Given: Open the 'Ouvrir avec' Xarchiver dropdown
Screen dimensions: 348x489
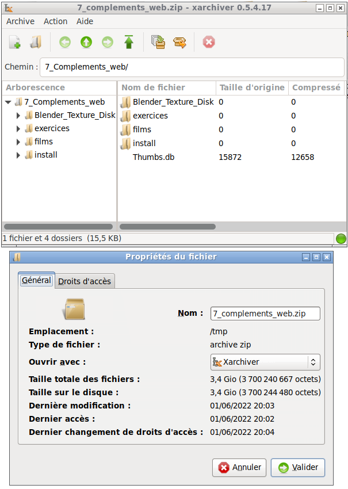Looking at the screenshot, I should point(265,362).
